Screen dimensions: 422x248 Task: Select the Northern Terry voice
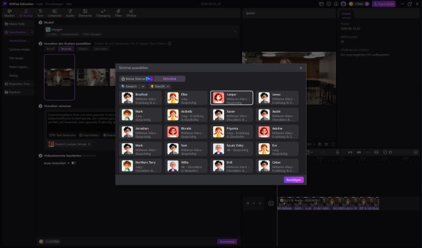coord(140,166)
